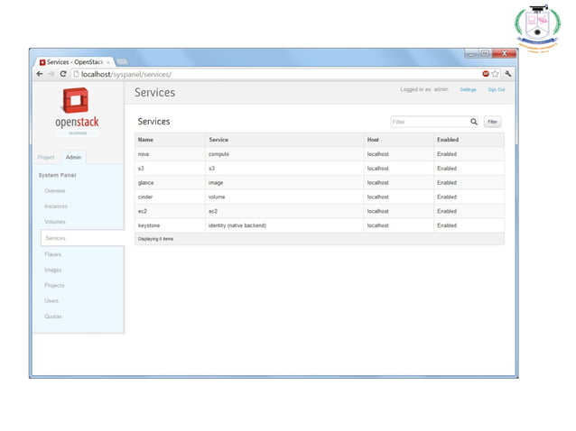Click the browser back arrow

pyautogui.click(x=40, y=74)
